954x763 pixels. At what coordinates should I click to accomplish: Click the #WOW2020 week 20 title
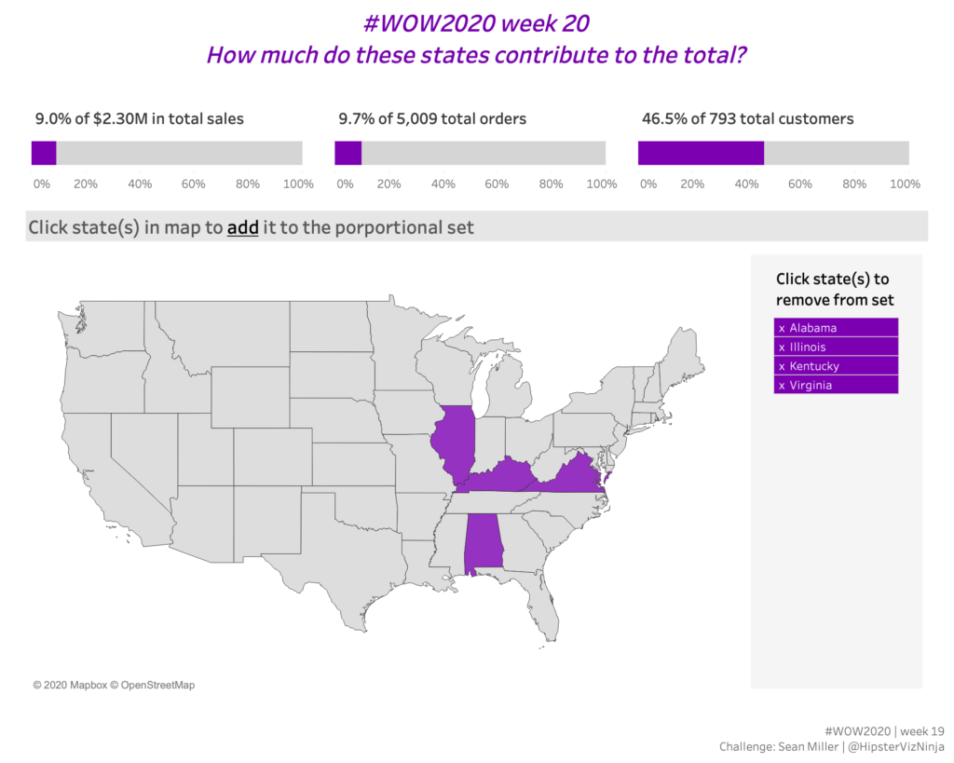(476, 22)
